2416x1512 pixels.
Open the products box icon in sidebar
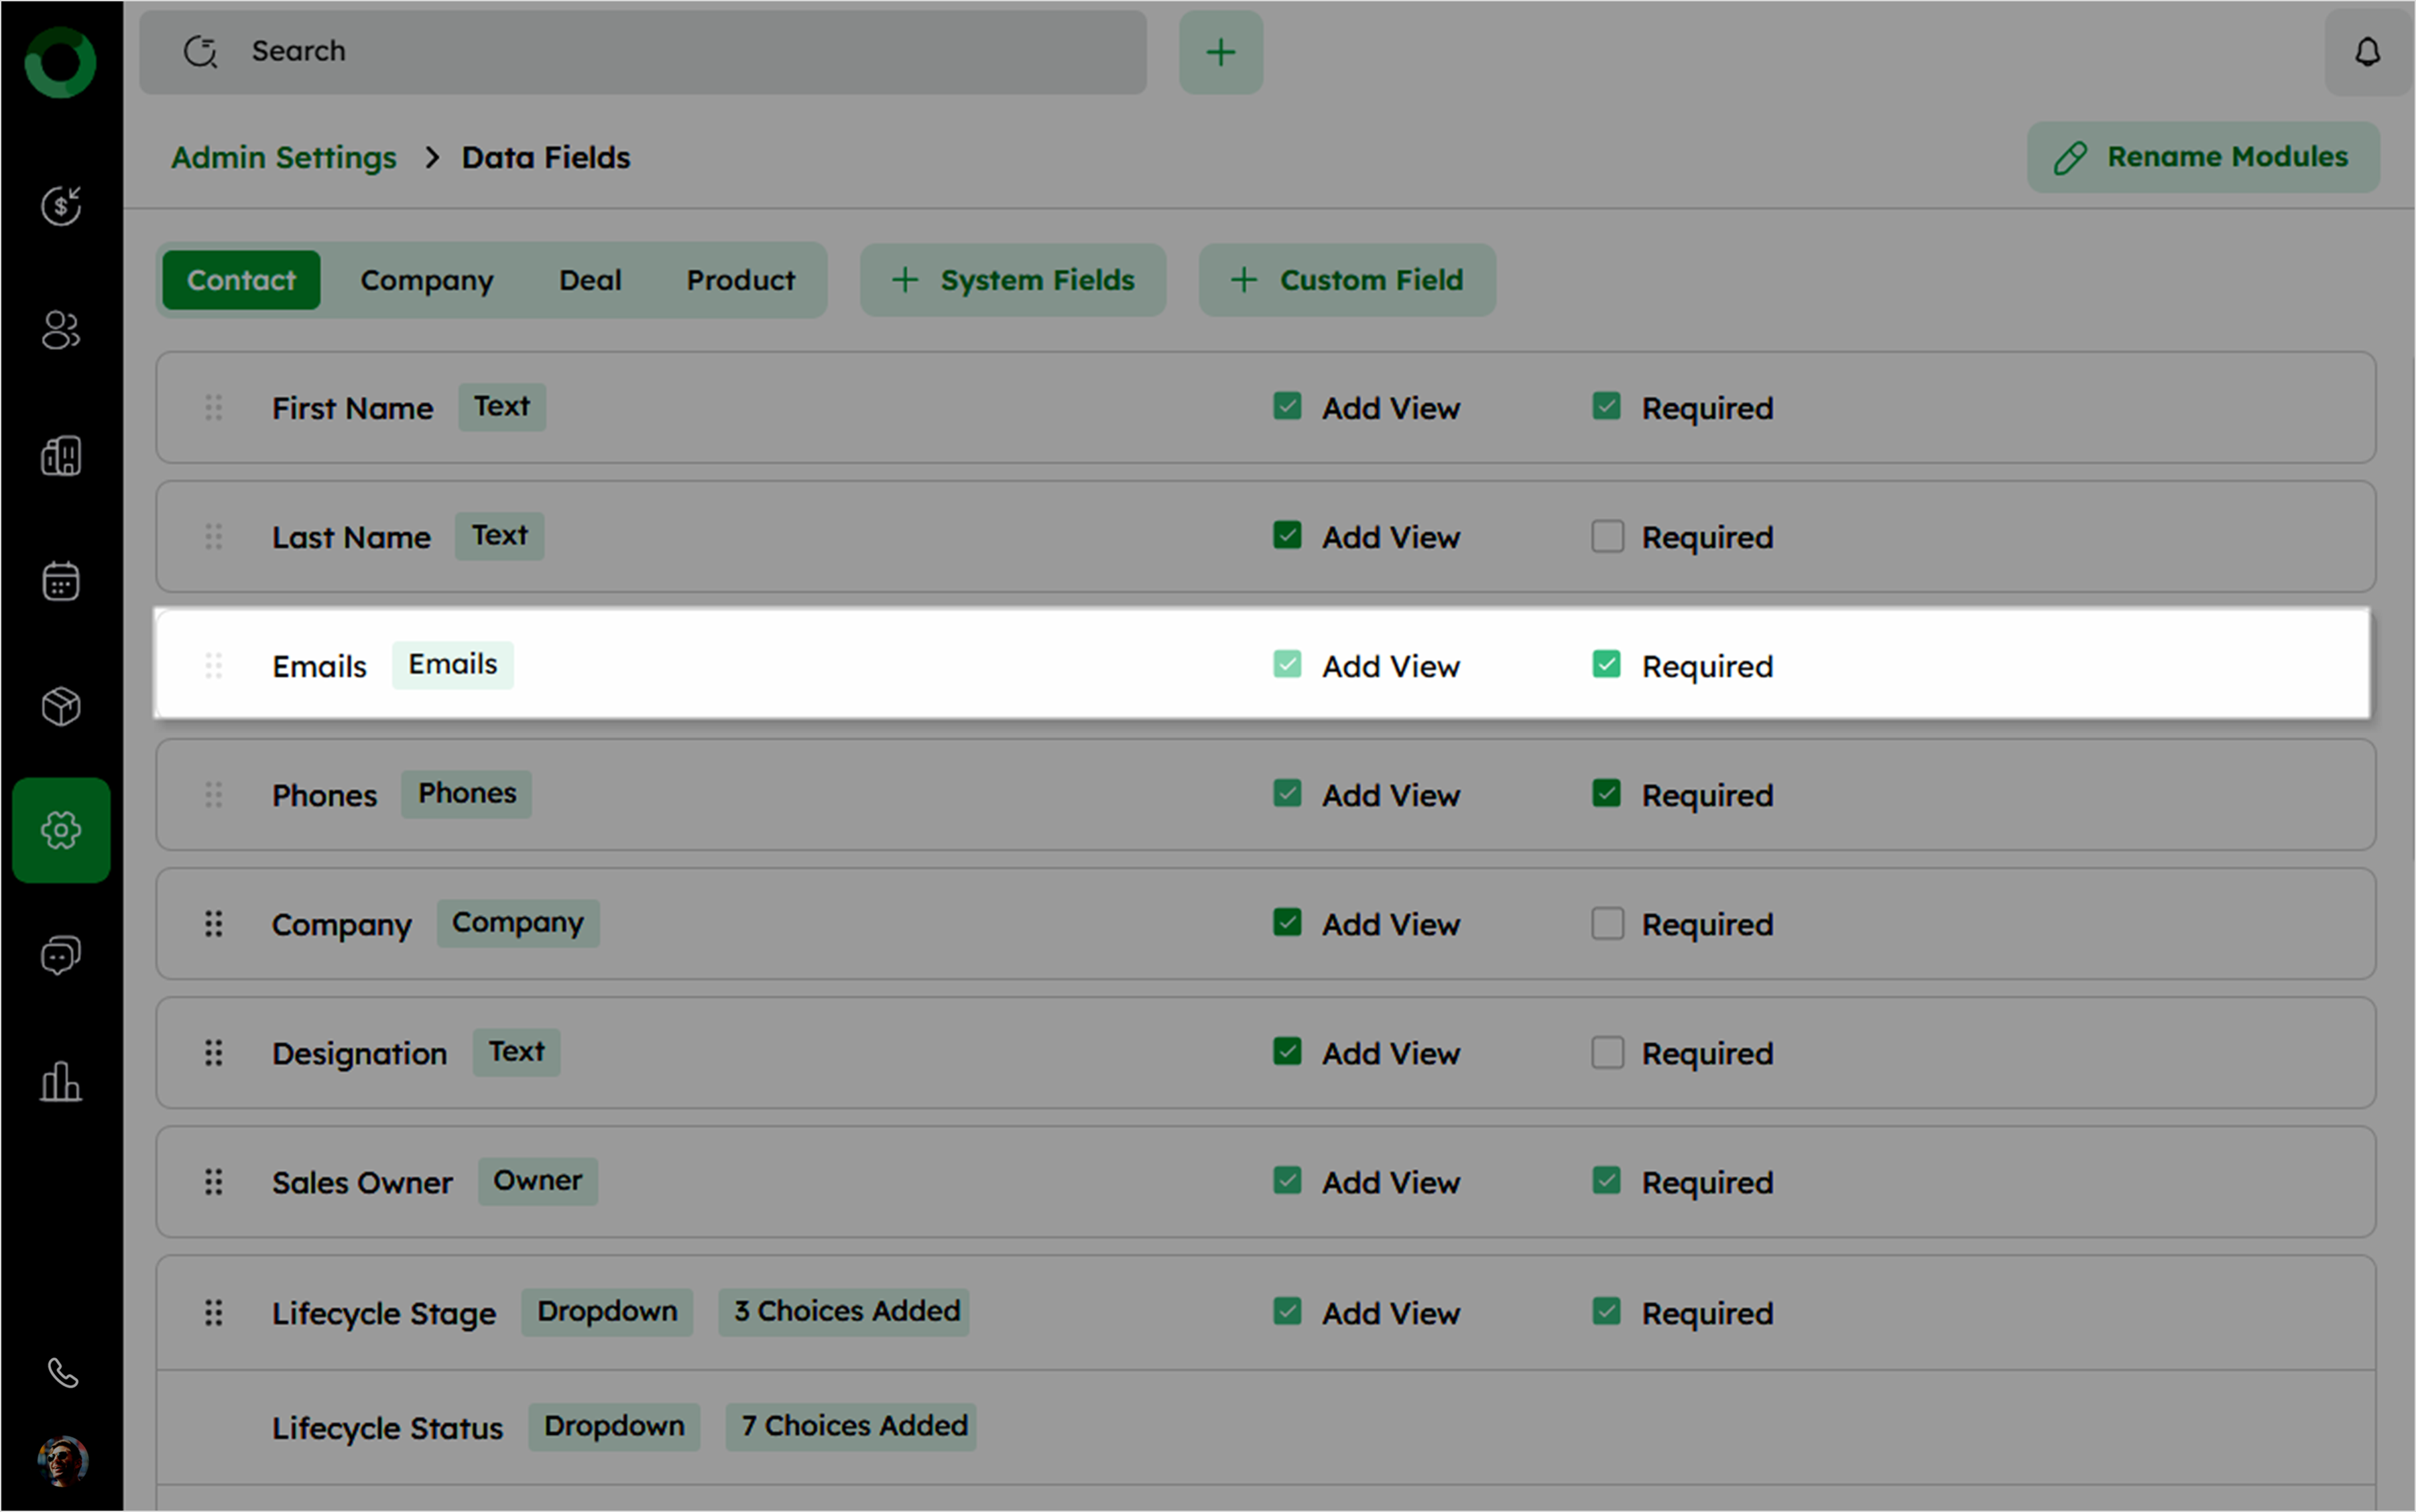click(60, 706)
